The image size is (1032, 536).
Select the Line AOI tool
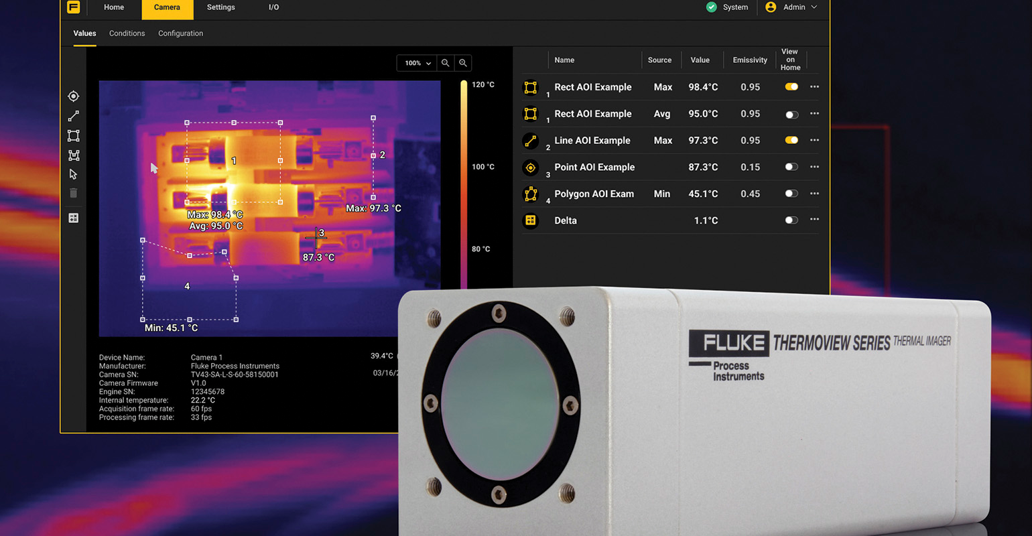(73, 115)
